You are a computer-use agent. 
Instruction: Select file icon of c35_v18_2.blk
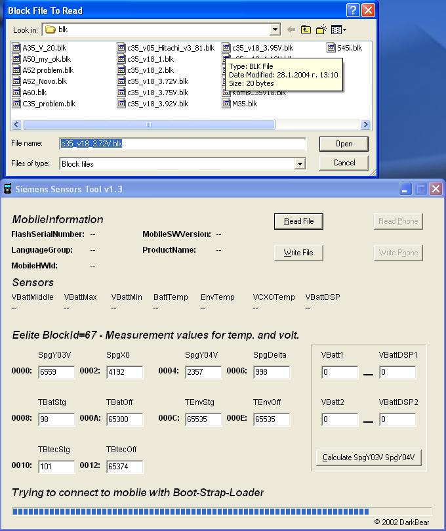[x=121, y=70]
